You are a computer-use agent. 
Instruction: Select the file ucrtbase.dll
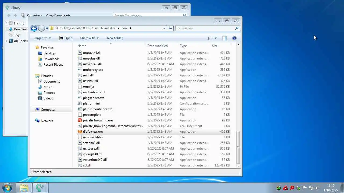(91, 149)
